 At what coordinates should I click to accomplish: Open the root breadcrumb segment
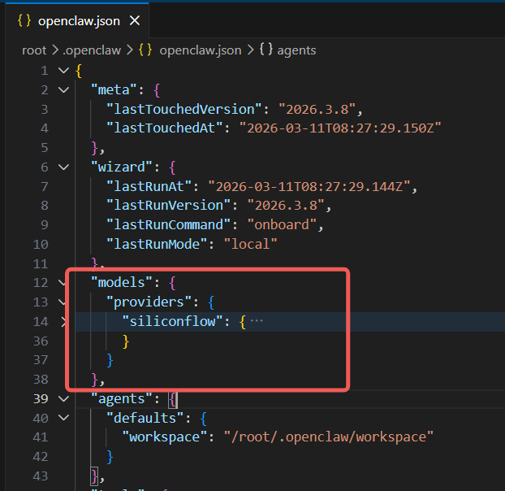tap(34, 50)
